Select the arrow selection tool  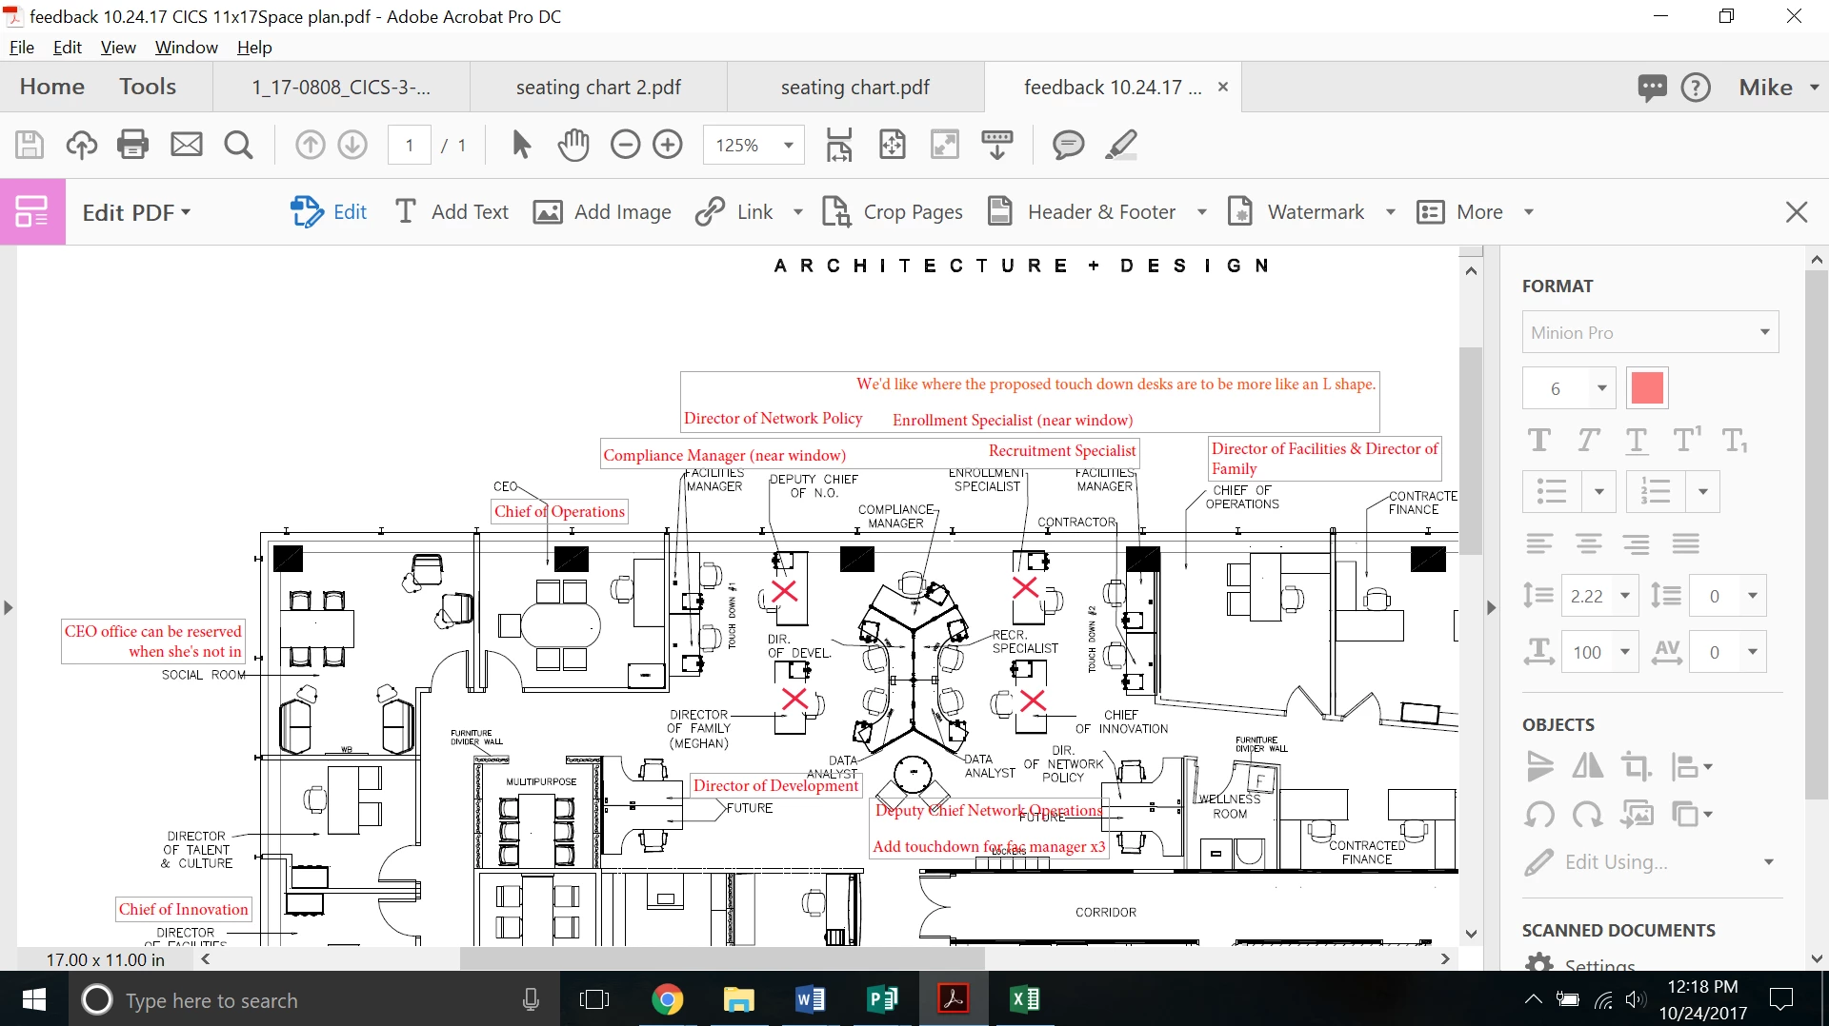point(521,145)
